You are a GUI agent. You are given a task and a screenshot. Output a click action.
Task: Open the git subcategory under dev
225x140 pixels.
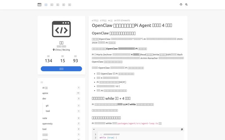click(63, 105)
